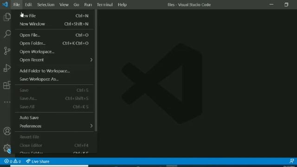The height and width of the screenshot is (167, 297).
Task: Open the View menu
Action: click(x=64, y=5)
